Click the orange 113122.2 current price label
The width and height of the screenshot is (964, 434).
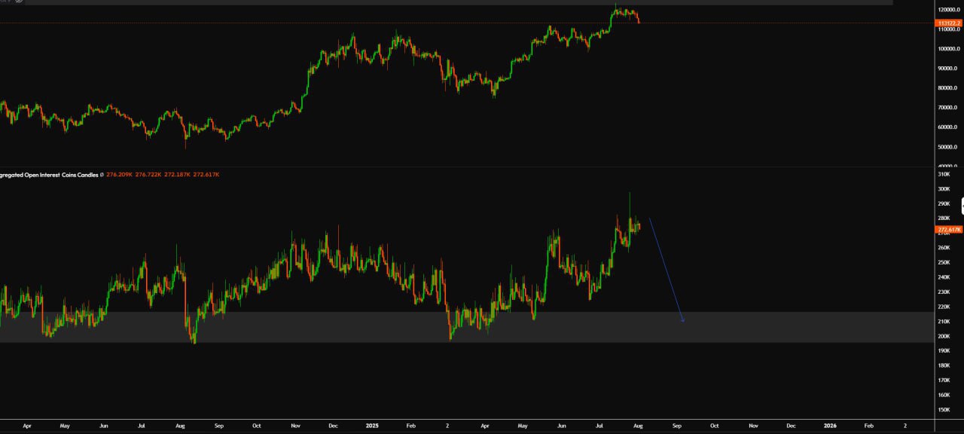click(948, 23)
